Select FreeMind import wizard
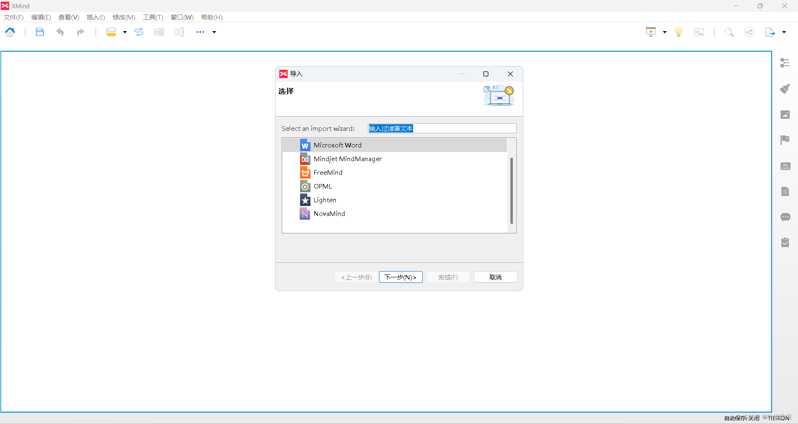 tap(395, 172)
